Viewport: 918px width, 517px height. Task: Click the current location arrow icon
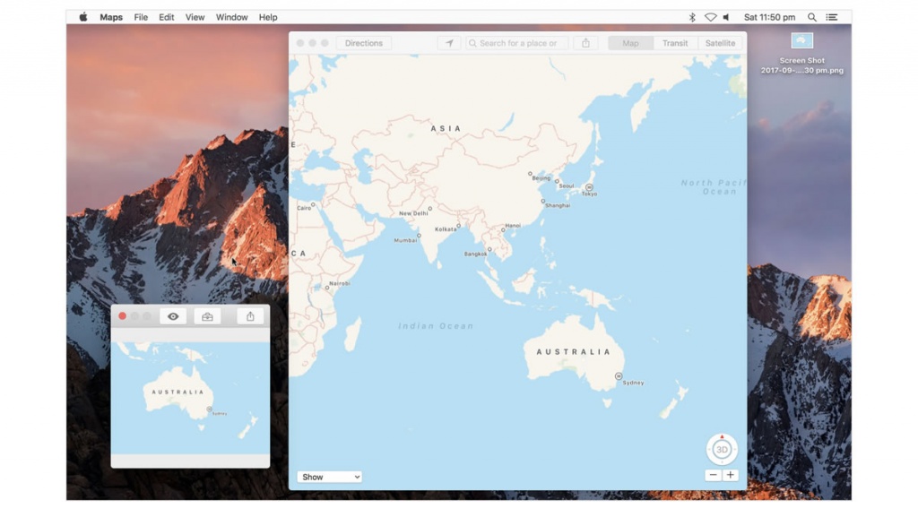click(x=449, y=43)
